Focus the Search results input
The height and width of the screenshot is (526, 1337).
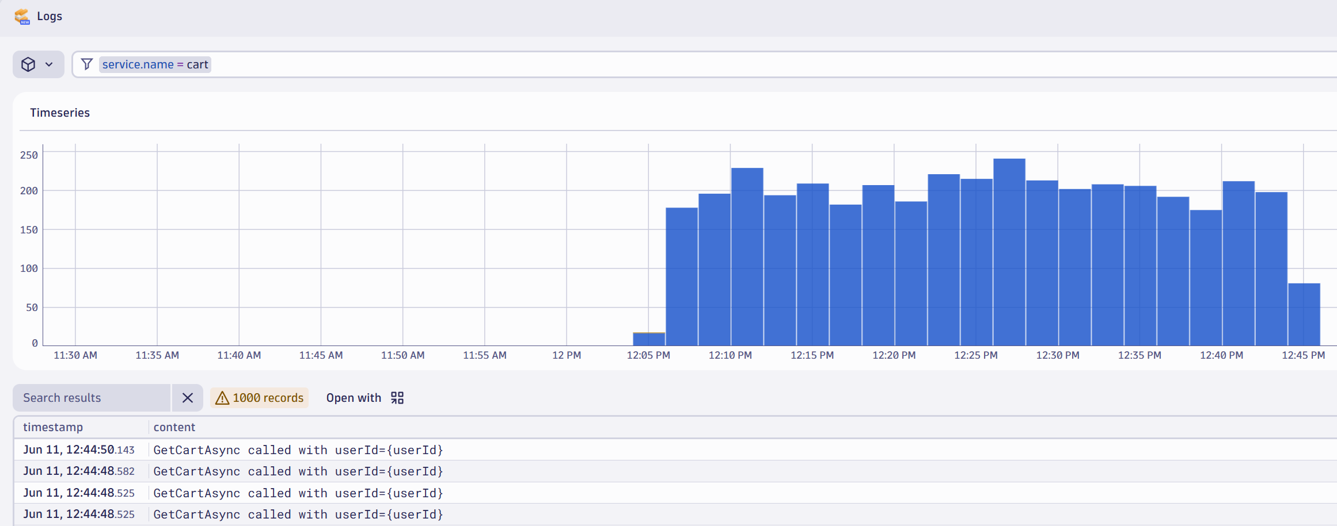pyautogui.click(x=92, y=398)
